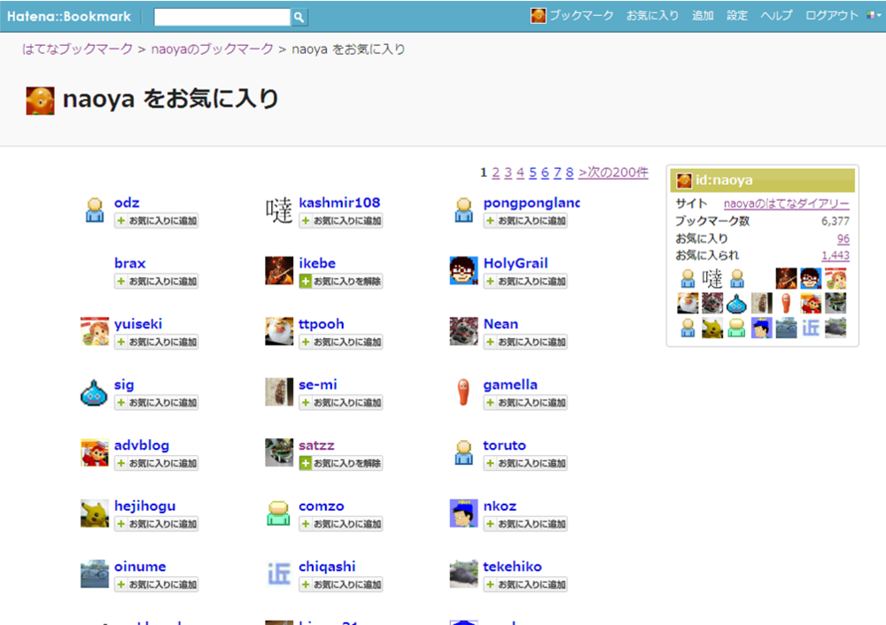Screen dimensions: 886x625
Task: Add advblog to favorites
Action: (x=157, y=464)
